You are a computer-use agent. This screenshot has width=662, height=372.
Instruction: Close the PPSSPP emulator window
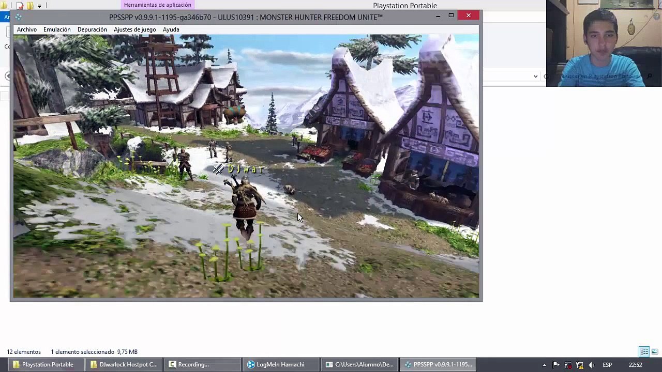[x=469, y=16]
